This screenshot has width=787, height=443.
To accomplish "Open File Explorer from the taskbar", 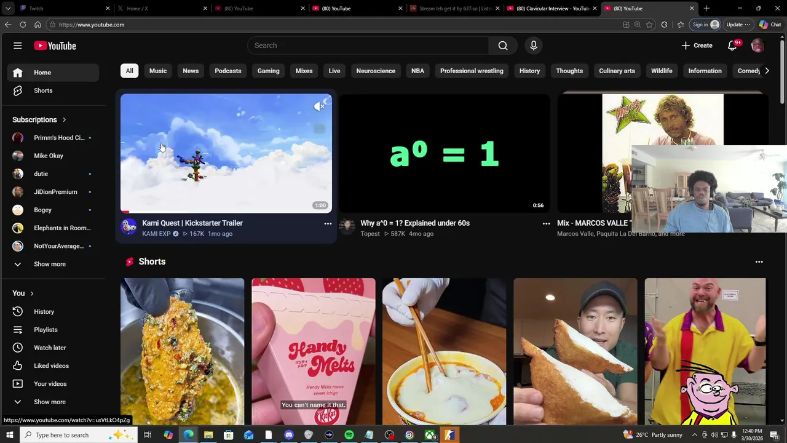I will pos(208,435).
